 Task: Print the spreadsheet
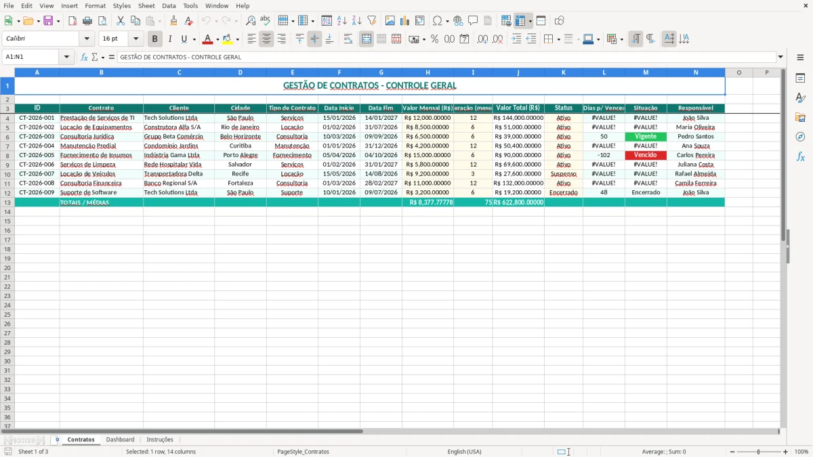[x=87, y=21]
